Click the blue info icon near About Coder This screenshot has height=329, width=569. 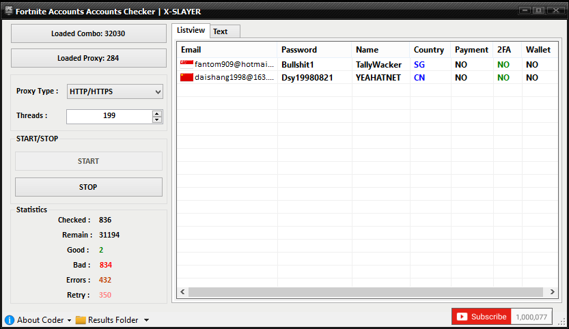pos(10,320)
